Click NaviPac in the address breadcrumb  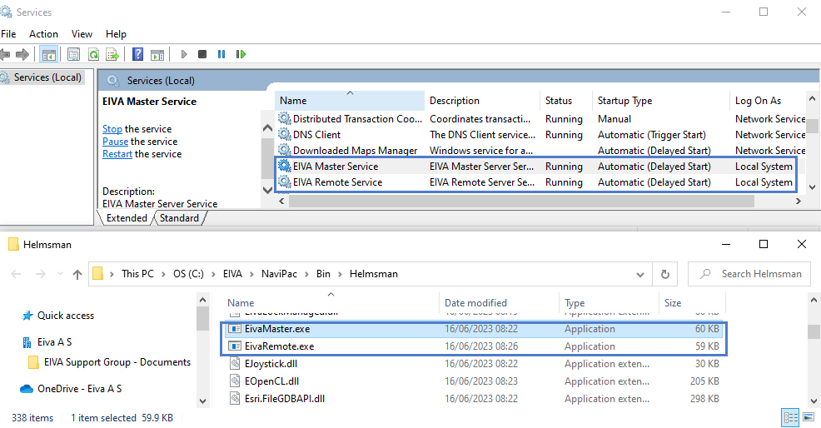click(279, 274)
